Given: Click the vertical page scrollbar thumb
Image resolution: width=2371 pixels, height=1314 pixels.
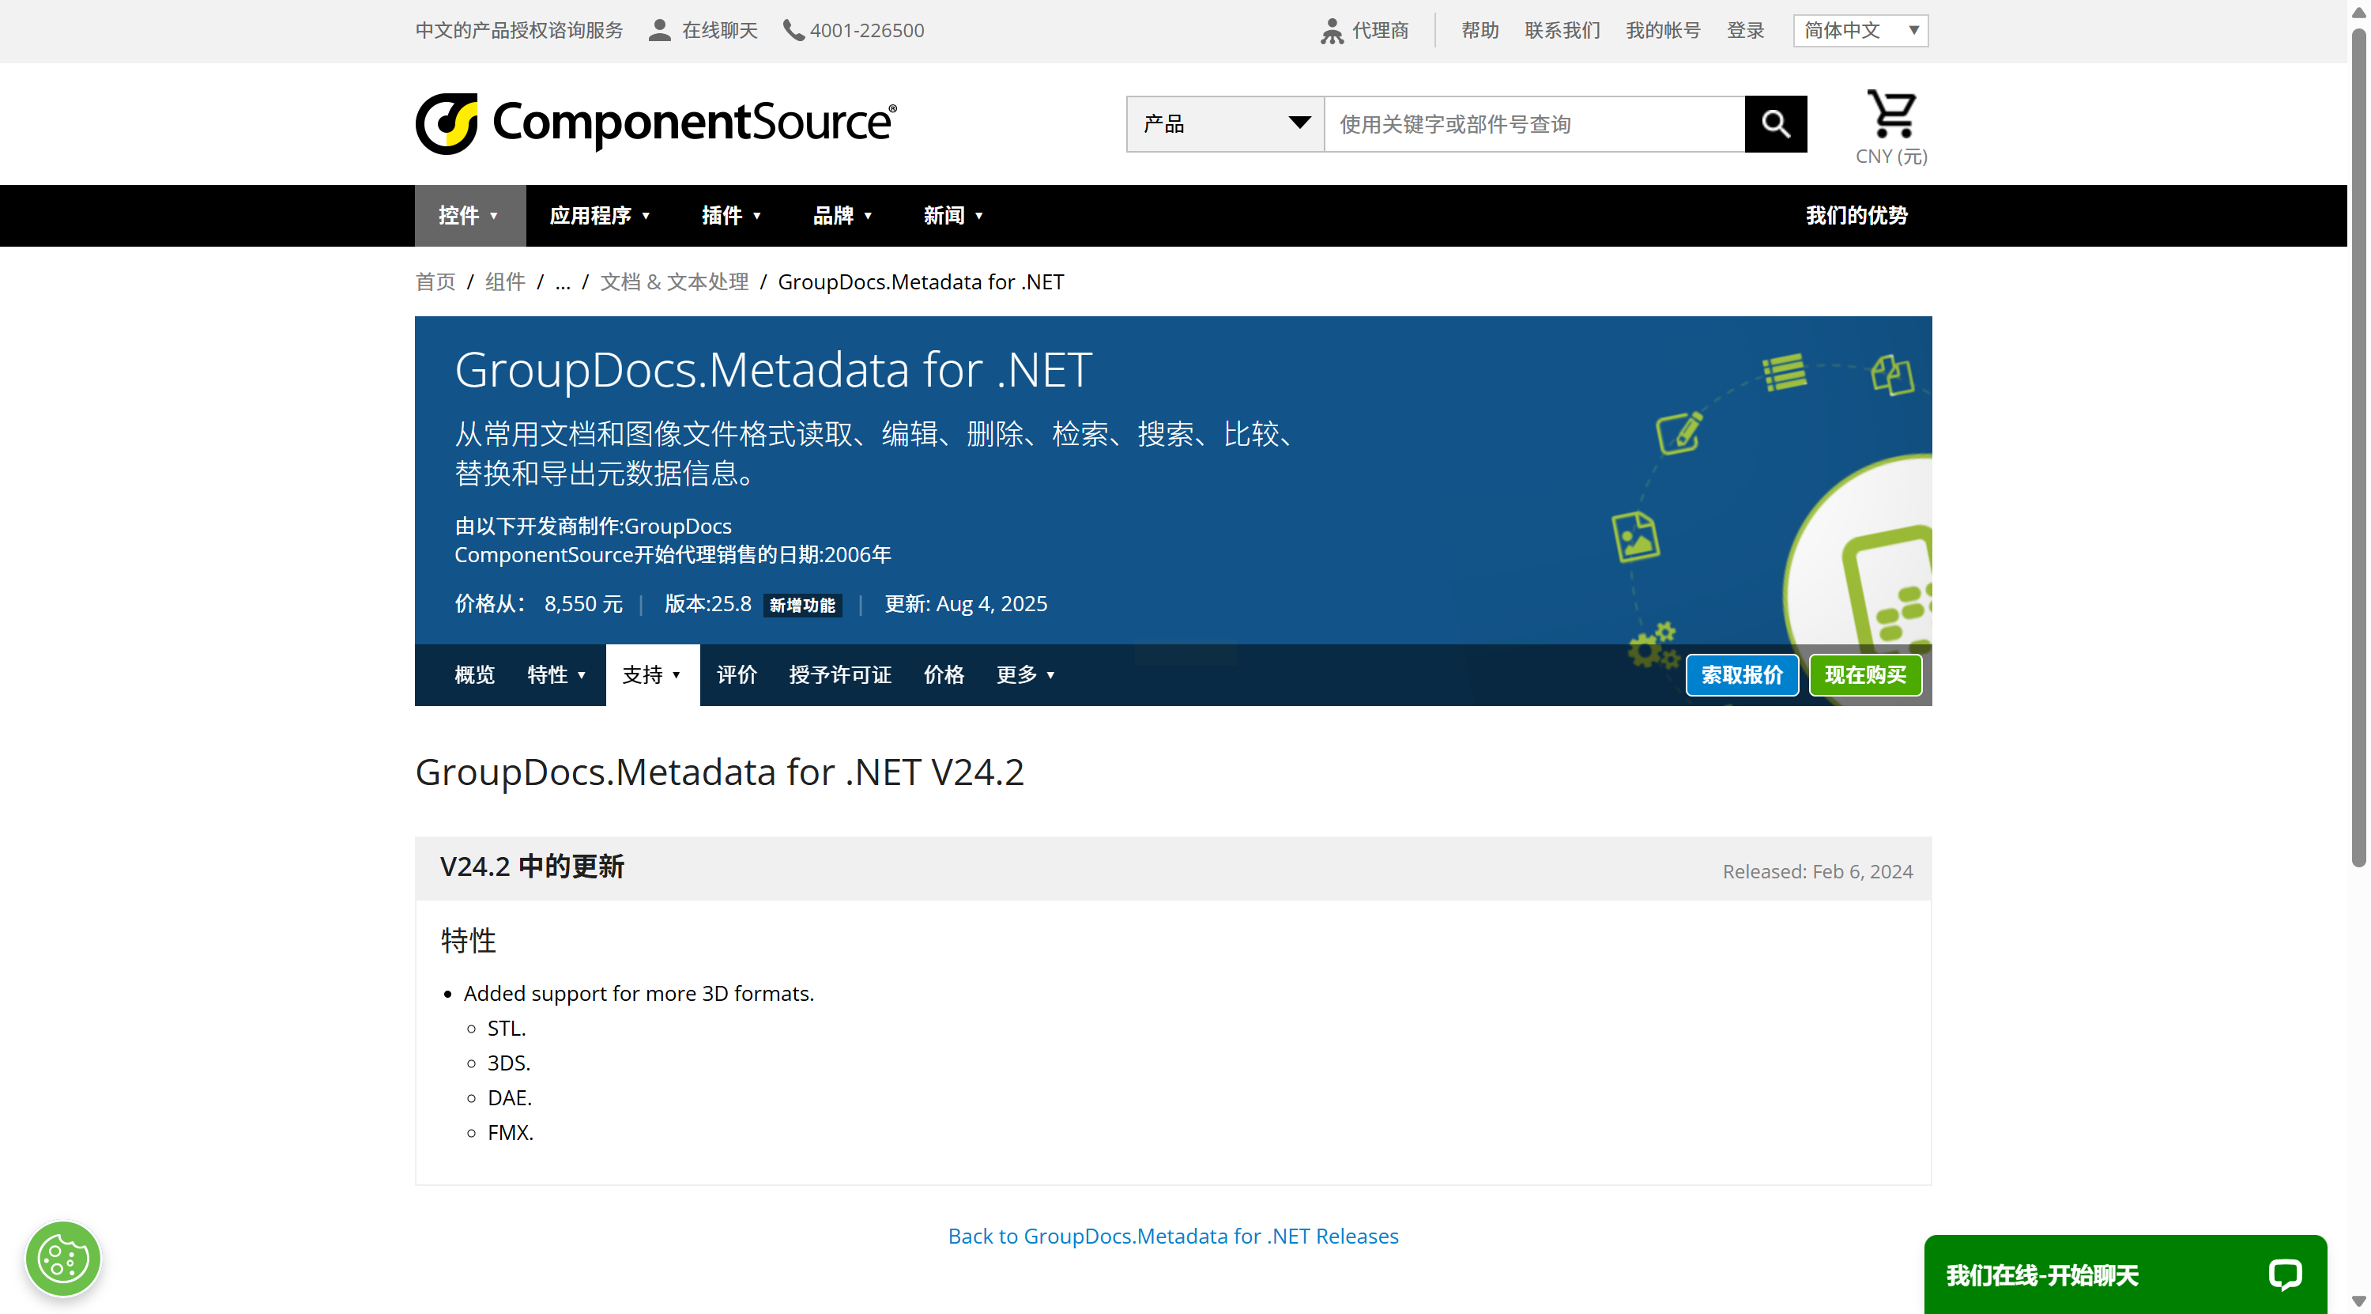Looking at the screenshot, I should point(2358,447).
